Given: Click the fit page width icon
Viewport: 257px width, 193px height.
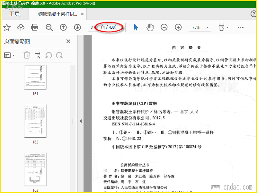Looking at the screenshot, I should pos(221,27).
